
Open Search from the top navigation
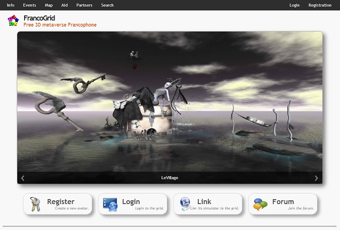(x=108, y=5)
